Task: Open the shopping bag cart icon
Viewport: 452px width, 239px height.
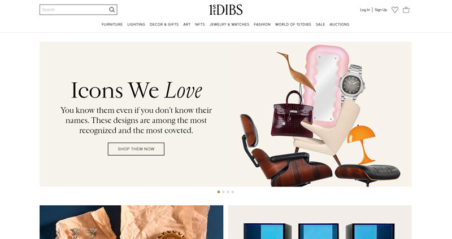Action: click(406, 10)
